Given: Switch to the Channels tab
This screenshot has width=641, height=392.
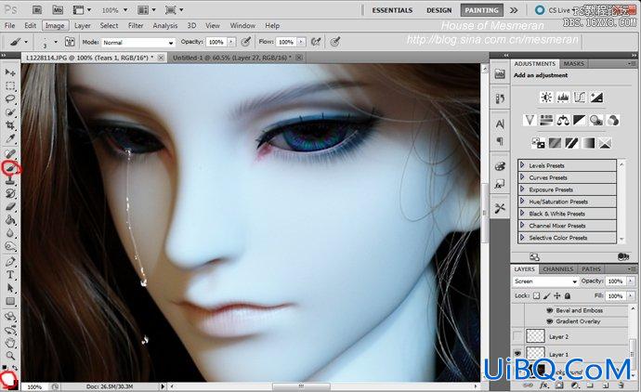Looking at the screenshot, I should [x=558, y=269].
